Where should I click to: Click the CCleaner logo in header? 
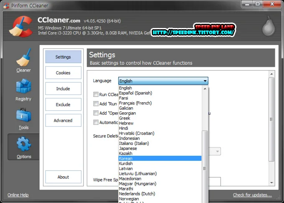tap(21, 26)
